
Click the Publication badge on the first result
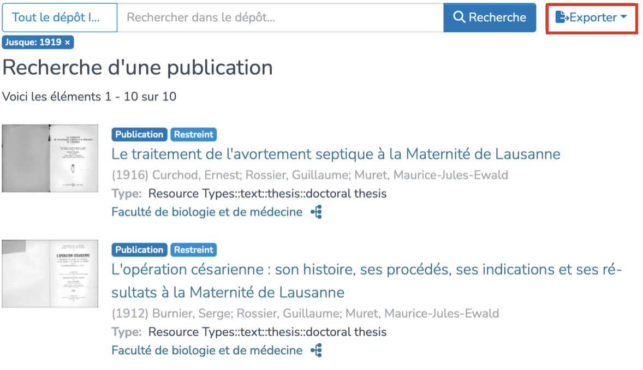click(x=139, y=134)
